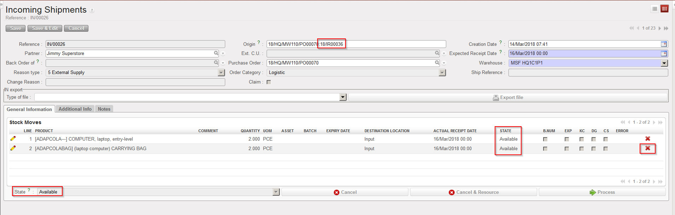Click the Purchase Order search icon
Viewport: 675px width, 215px height.
pos(437,63)
